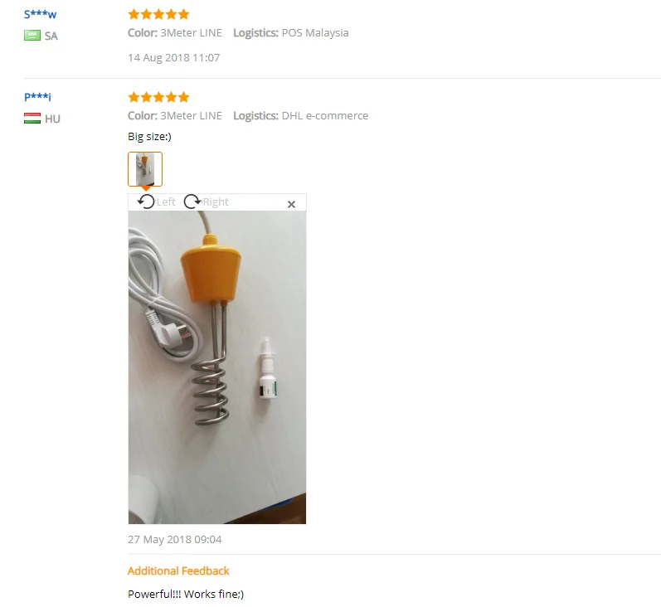Open reviewer S***w's profile
This screenshot has width=661, height=607.
coord(40,14)
